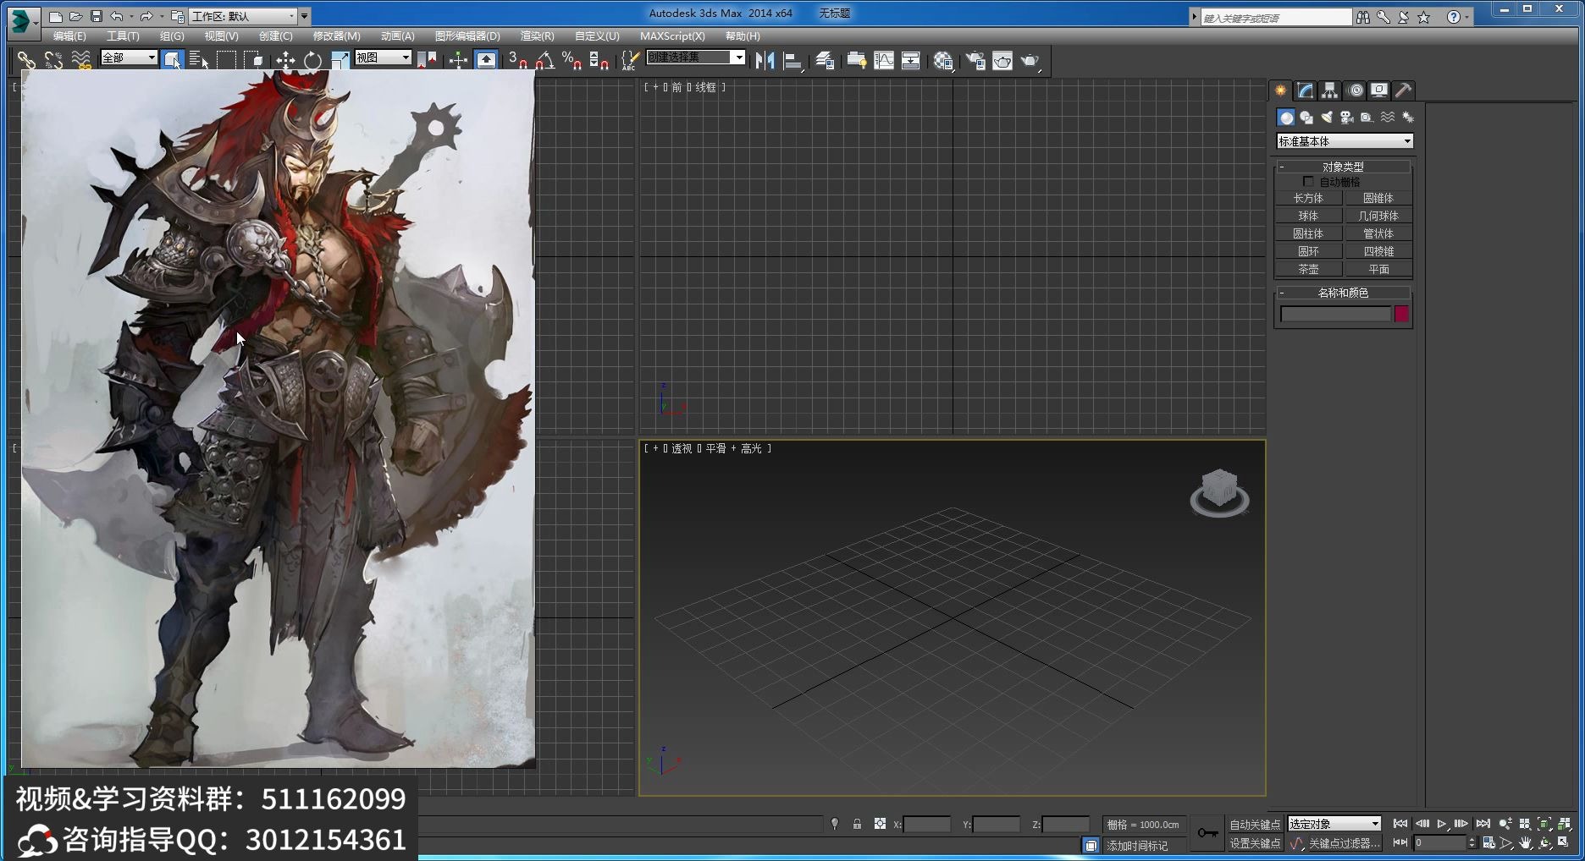Click the 长方体 box button
Screen dimensions: 1585x861
coord(1308,198)
